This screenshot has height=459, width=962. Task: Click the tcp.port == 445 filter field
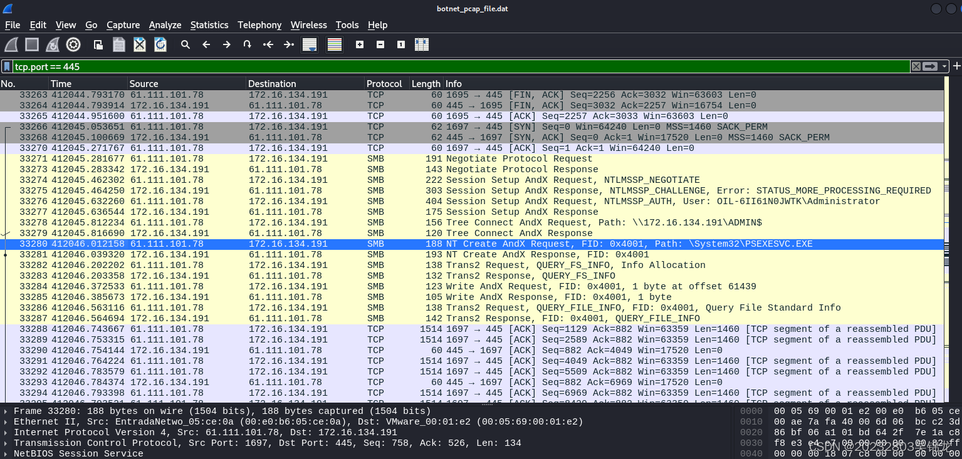461,66
